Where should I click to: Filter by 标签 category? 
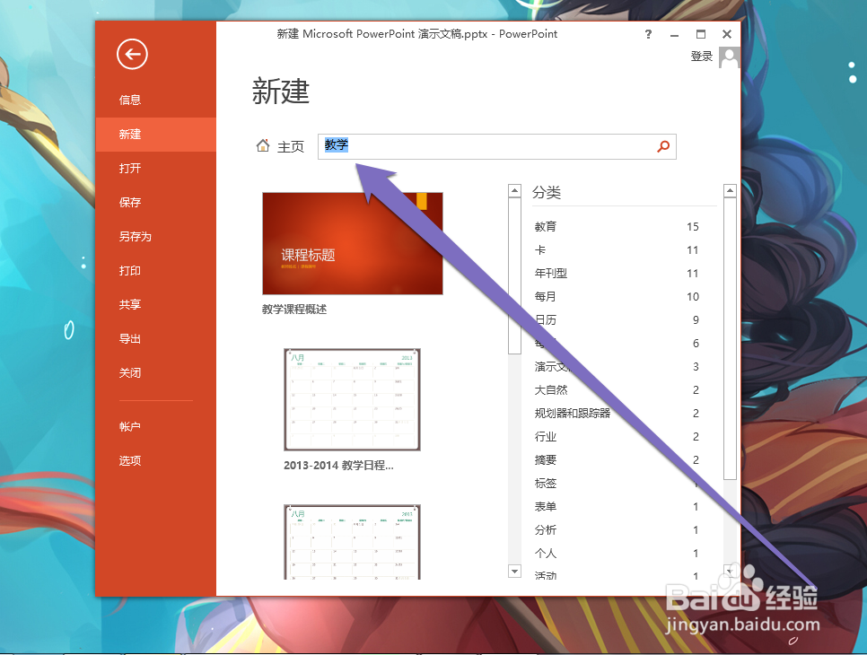[x=617, y=483]
